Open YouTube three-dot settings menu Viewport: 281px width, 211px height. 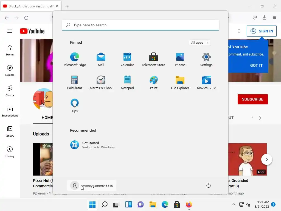pos(239,31)
